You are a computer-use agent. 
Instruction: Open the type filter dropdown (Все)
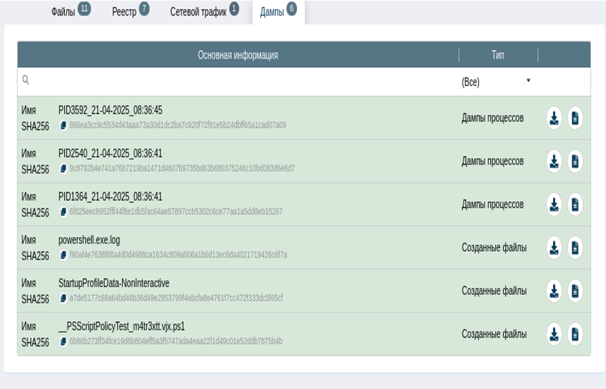pos(496,82)
